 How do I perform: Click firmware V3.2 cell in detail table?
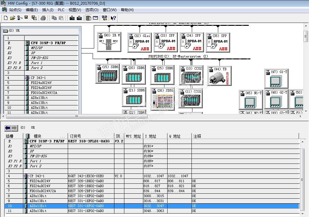pos(119,141)
